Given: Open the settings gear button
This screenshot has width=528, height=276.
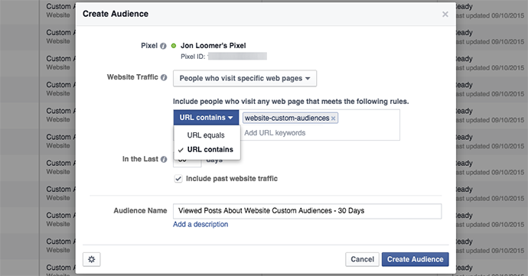Looking at the screenshot, I should 92,259.
